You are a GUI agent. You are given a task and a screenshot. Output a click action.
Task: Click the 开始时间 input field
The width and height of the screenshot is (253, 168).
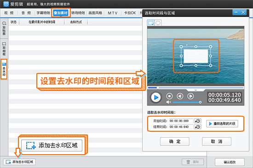181,121
